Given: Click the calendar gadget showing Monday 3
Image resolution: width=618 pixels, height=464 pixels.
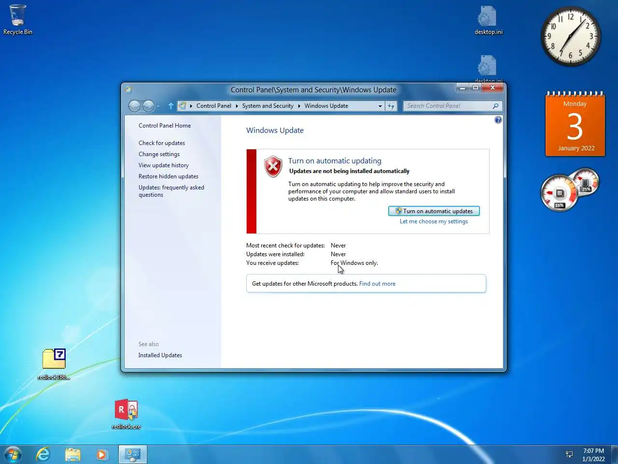Looking at the screenshot, I should click(x=575, y=124).
